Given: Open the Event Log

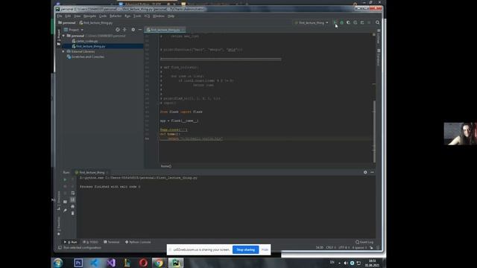Looking at the screenshot, I should tap(364, 242).
